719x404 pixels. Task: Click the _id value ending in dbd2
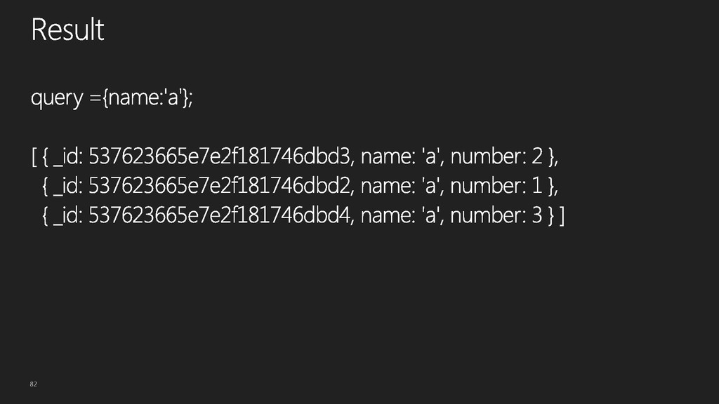click(x=220, y=185)
